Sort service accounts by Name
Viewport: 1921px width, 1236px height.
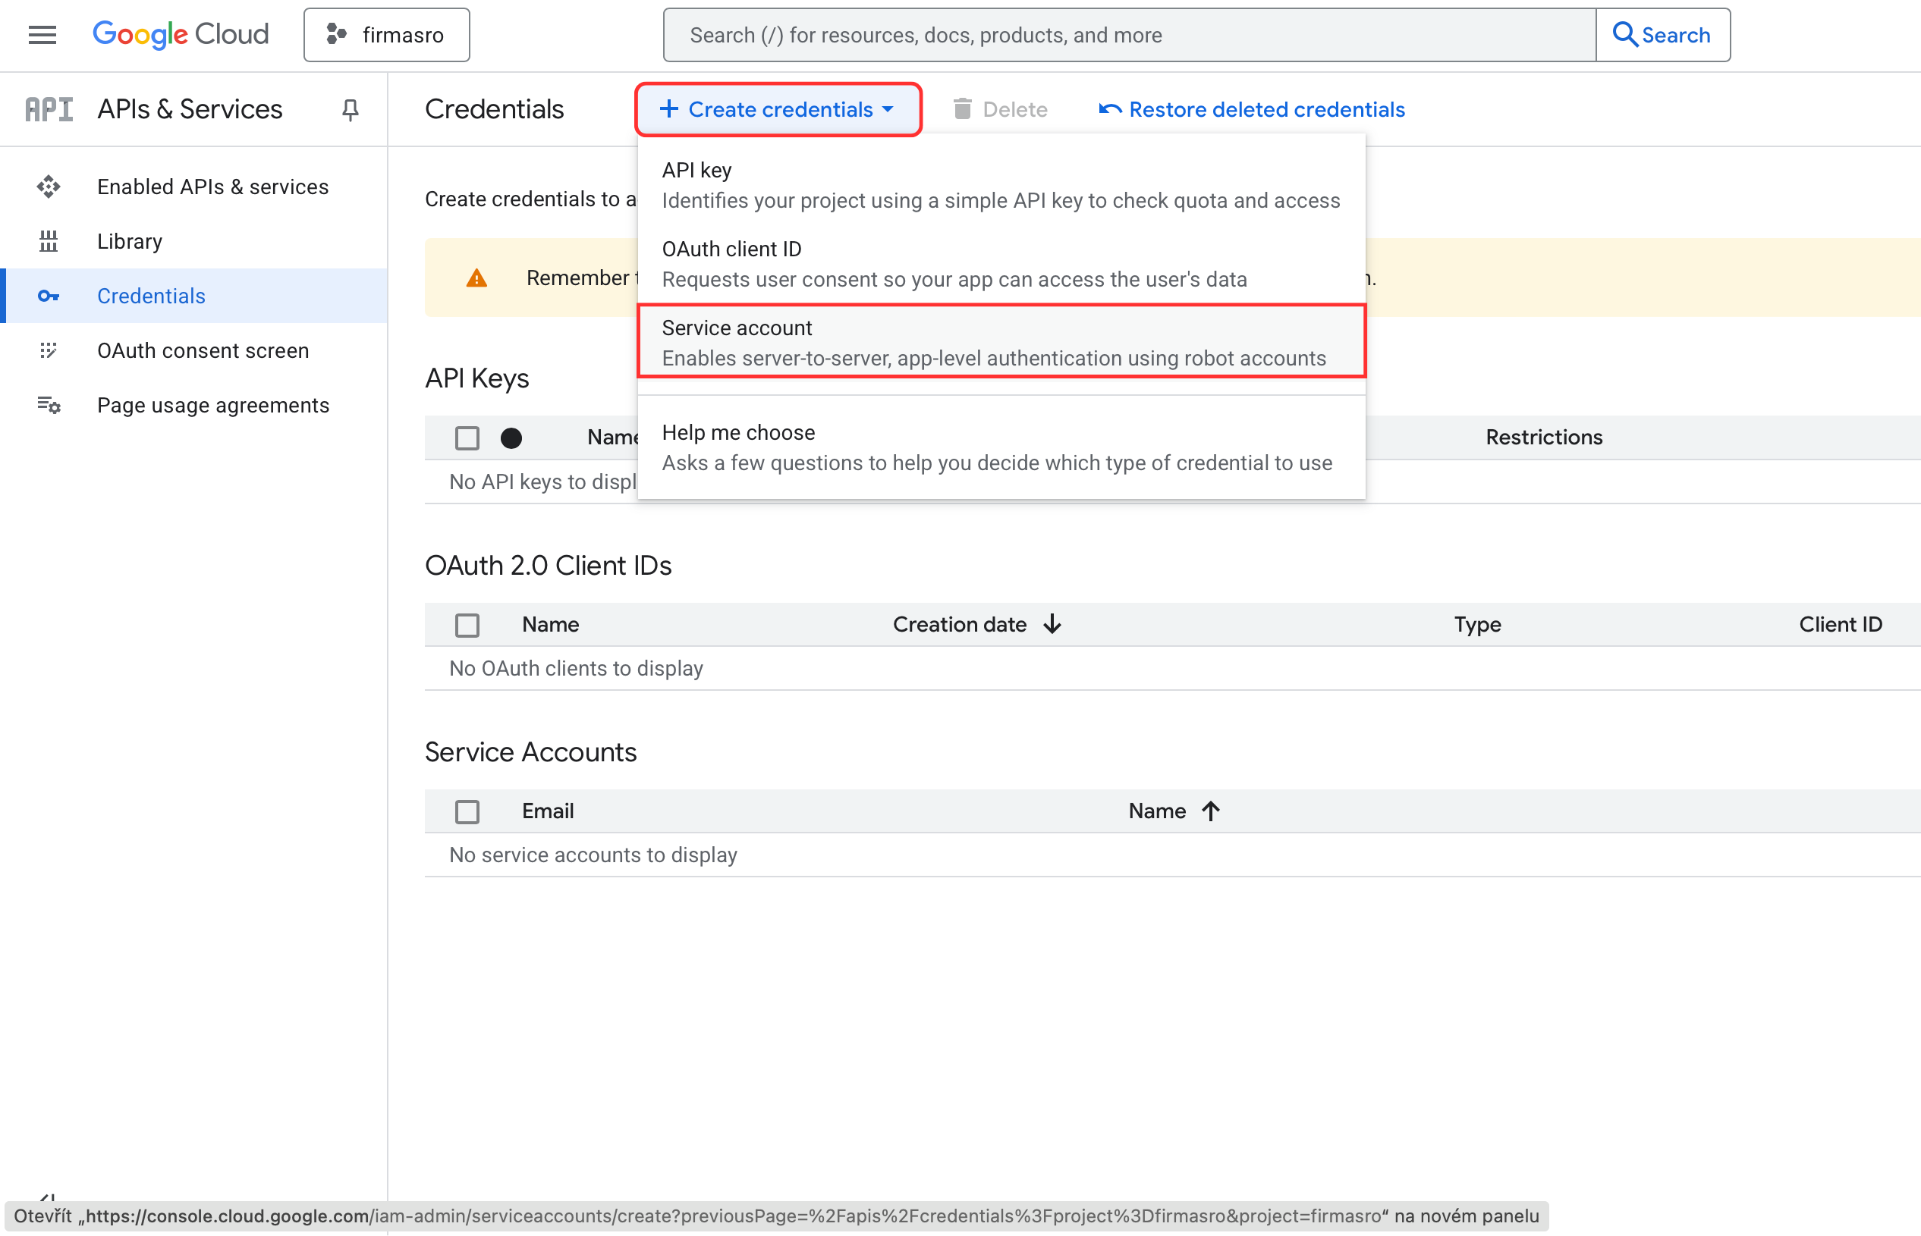[x=1156, y=811]
